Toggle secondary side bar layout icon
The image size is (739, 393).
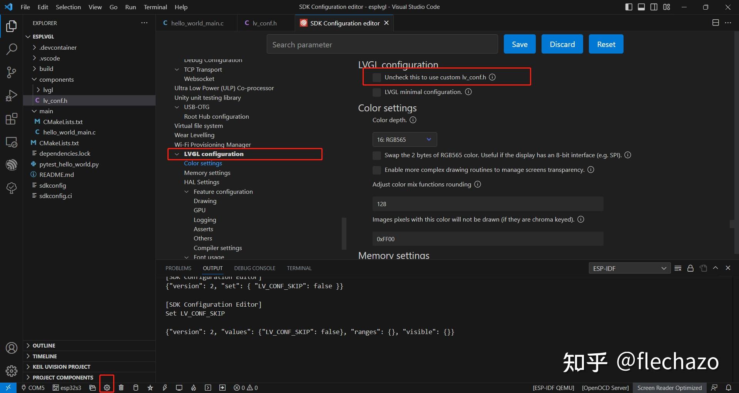(x=654, y=7)
